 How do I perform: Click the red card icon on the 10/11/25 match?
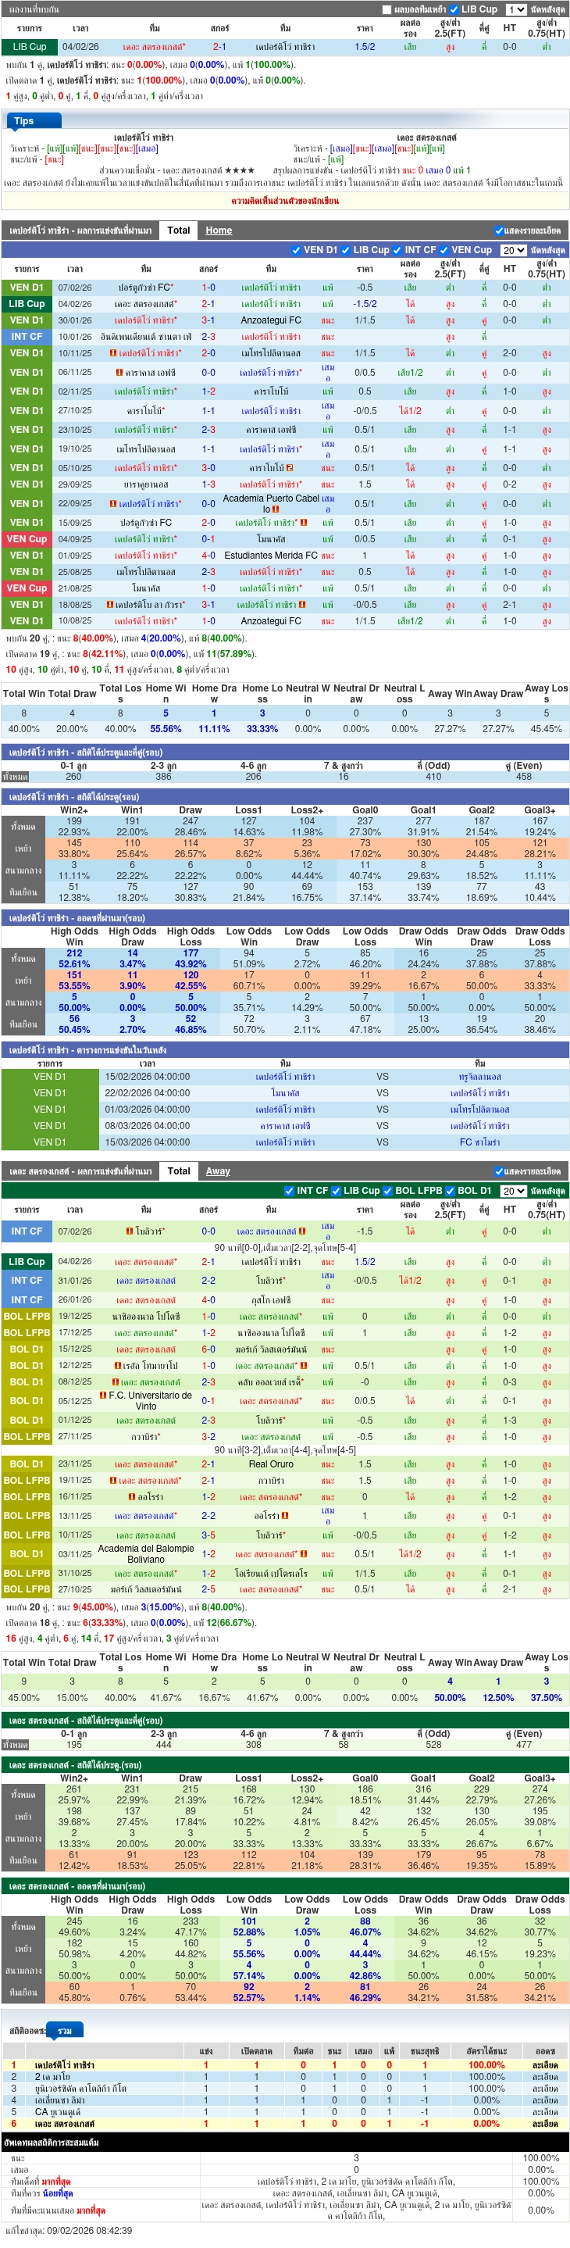pyautogui.click(x=113, y=353)
